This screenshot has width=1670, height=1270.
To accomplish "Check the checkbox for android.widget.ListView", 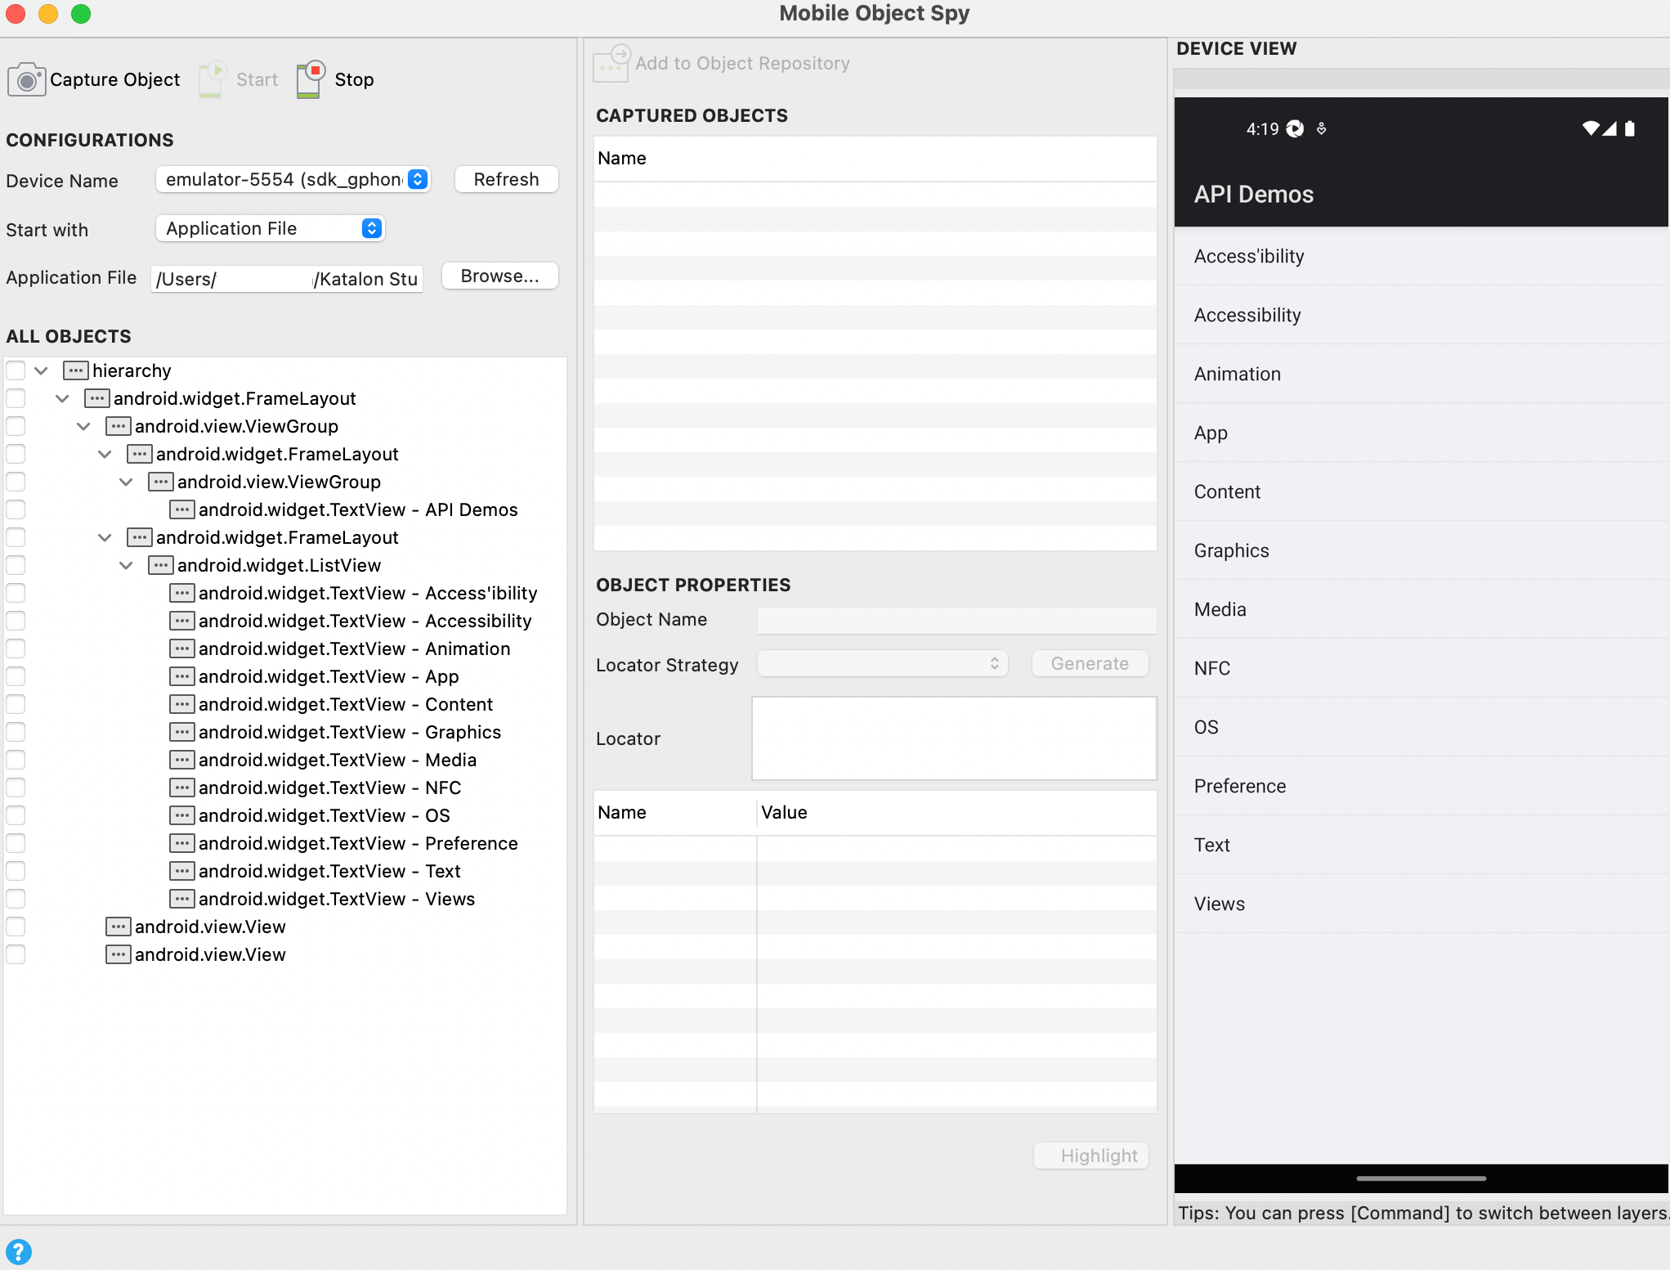I will [x=16, y=564].
